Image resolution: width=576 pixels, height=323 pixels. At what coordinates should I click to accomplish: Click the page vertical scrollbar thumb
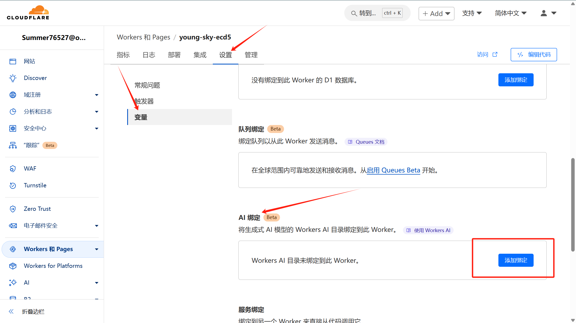[x=573, y=205]
